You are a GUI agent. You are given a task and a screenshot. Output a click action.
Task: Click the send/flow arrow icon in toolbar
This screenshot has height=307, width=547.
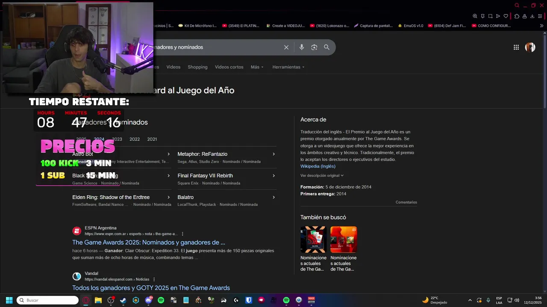point(498,16)
